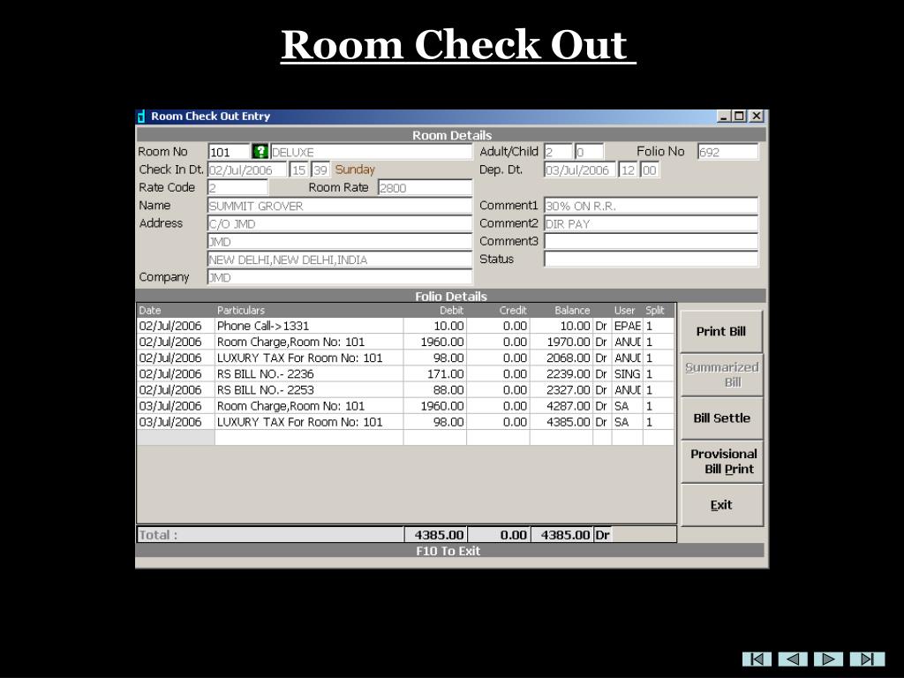Click the Rate Code field

click(x=237, y=188)
